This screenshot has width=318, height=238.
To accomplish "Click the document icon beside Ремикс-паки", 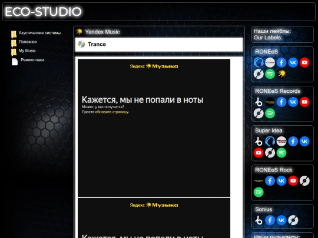I will (15, 62).
